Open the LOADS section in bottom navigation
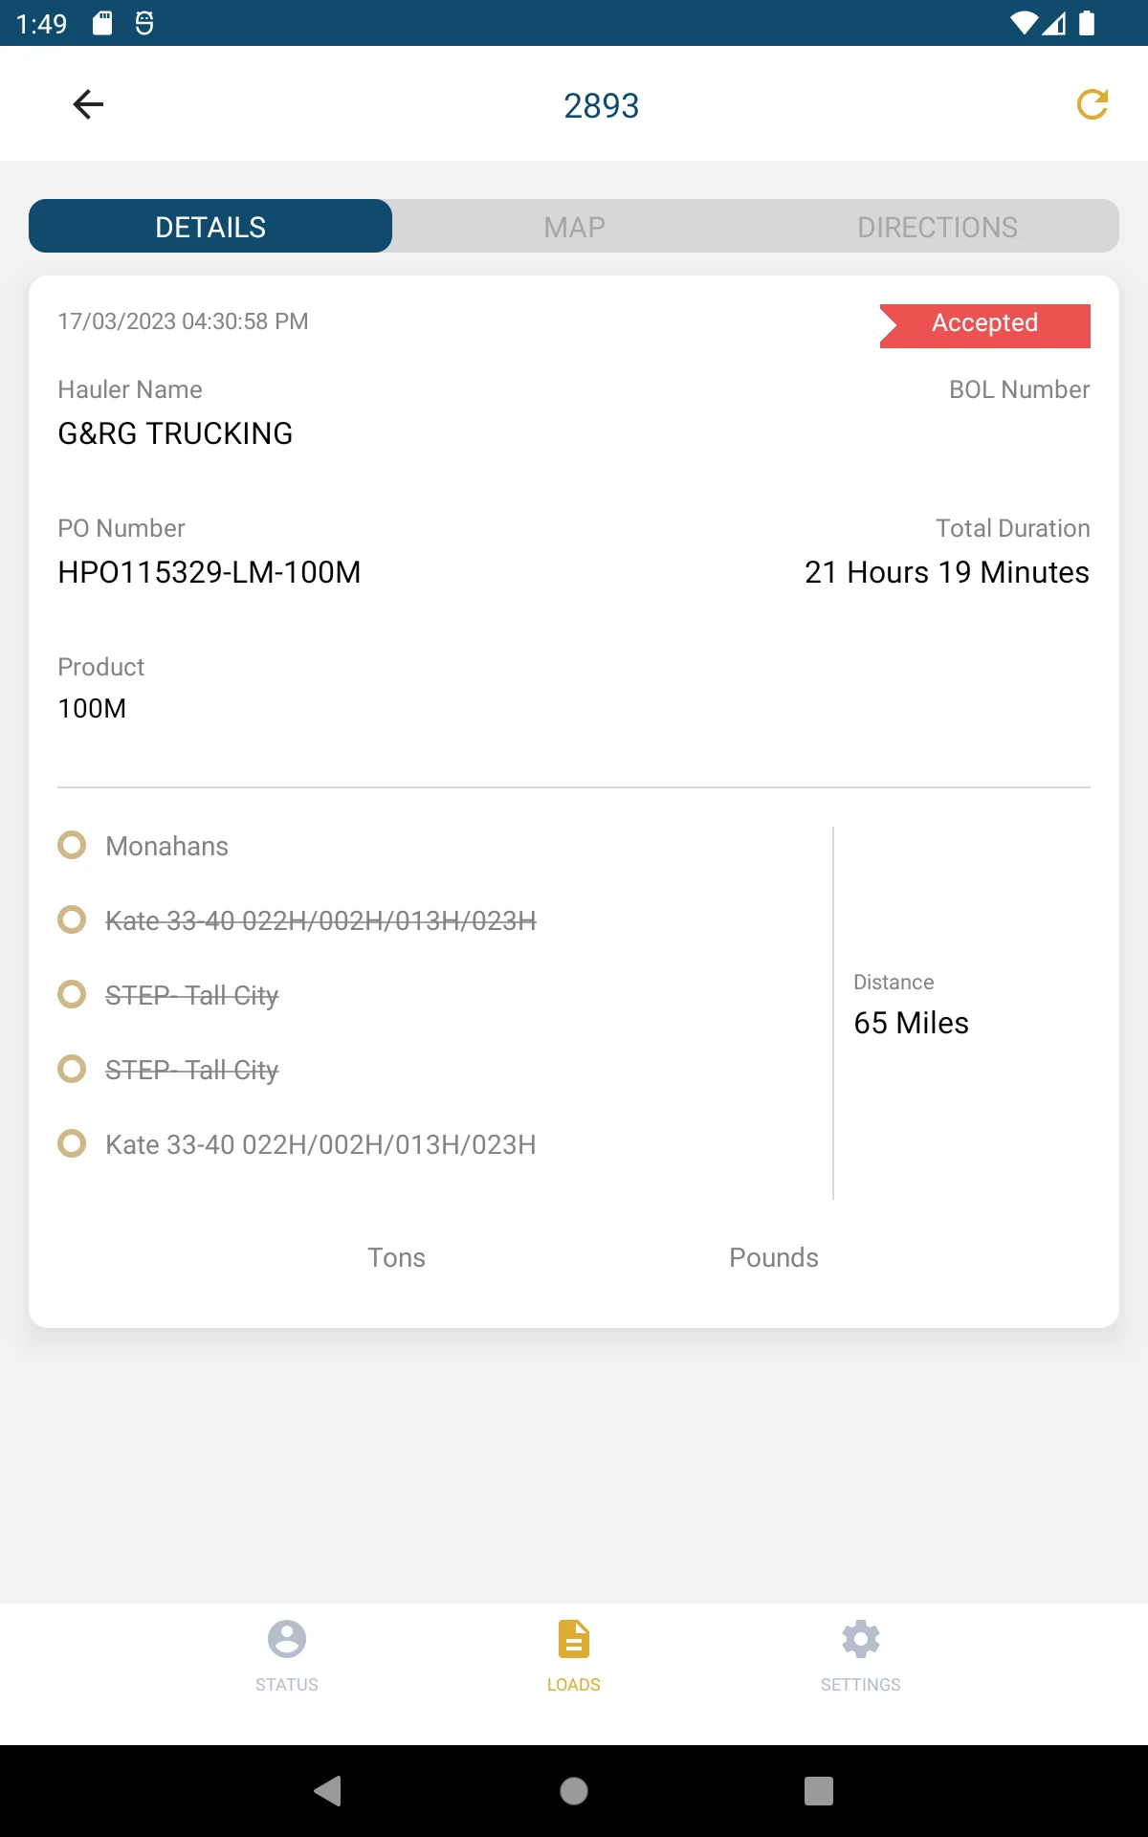 tap(574, 1656)
